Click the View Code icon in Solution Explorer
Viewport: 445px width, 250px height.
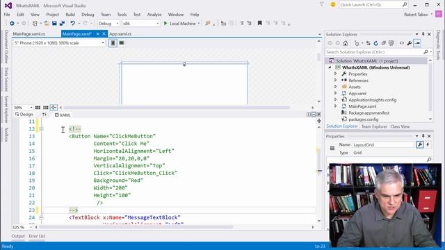click(402, 43)
